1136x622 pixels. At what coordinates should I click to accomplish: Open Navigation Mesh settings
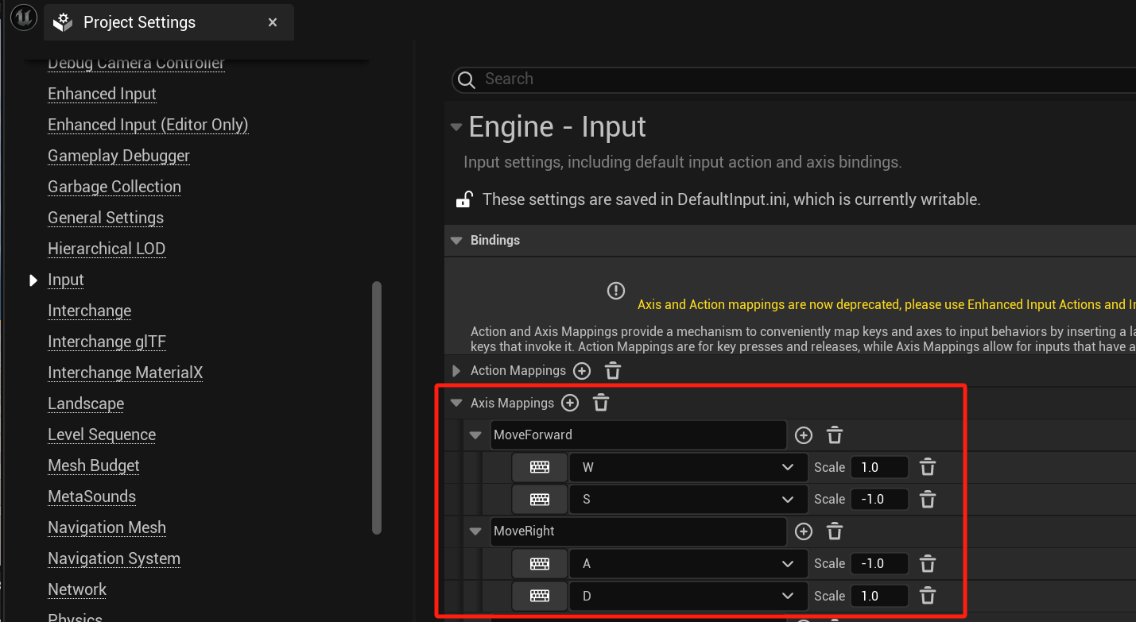point(107,527)
